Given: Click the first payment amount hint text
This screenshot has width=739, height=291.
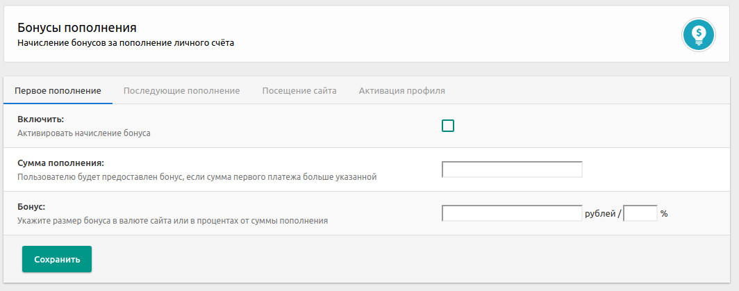Looking at the screenshot, I should click(197, 177).
